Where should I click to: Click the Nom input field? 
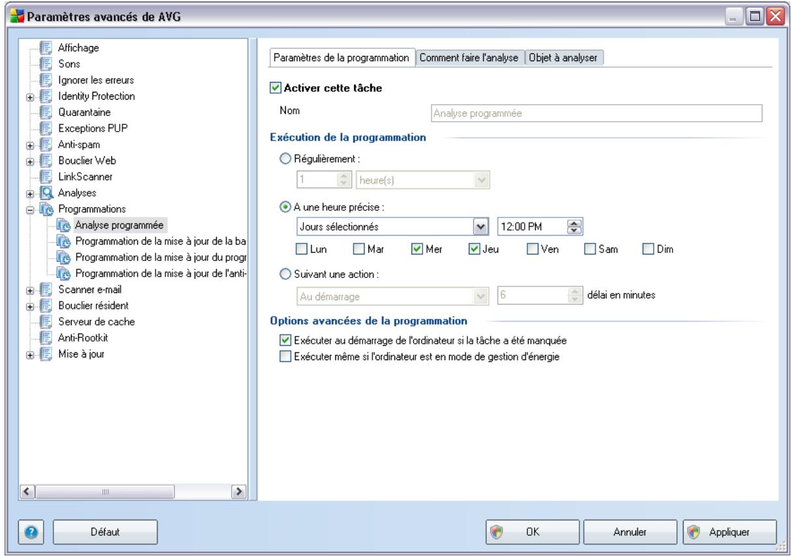(x=596, y=113)
